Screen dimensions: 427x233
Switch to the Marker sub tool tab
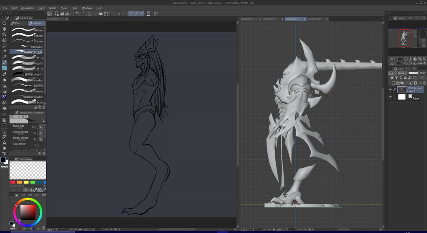click(x=37, y=23)
